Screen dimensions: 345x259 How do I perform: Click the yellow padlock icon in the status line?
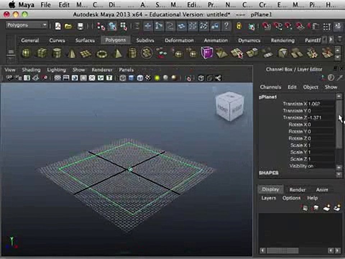click(239, 26)
